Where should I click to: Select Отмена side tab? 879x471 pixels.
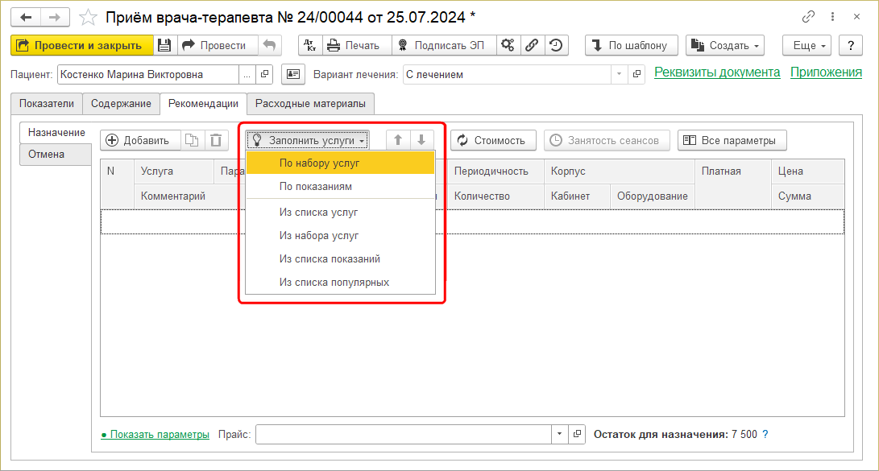pyautogui.click(x=55, y=154)
